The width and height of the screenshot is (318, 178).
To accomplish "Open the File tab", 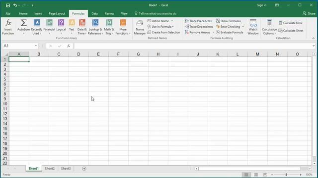I will [x=8, y=14].
